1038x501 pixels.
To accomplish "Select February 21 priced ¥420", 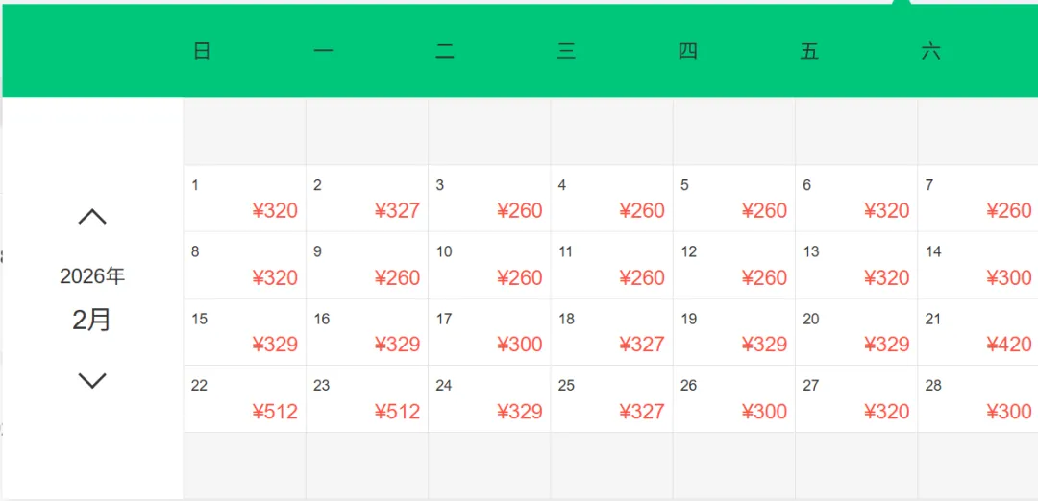I will 977,332.
